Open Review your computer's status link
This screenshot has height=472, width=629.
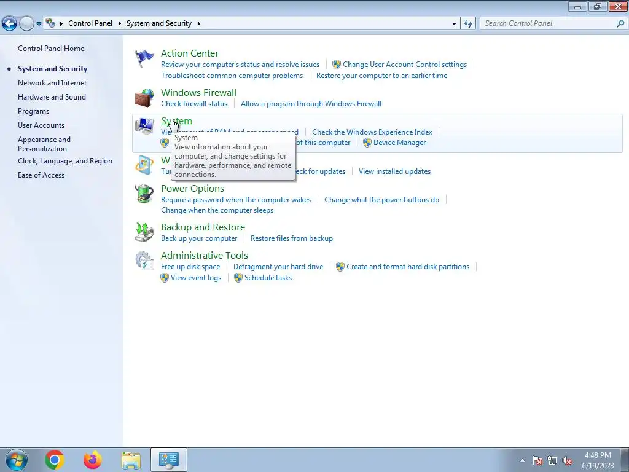240,64
